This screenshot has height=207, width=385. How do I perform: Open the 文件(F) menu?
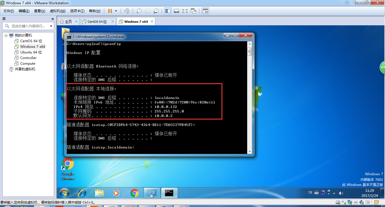point(9,11)
